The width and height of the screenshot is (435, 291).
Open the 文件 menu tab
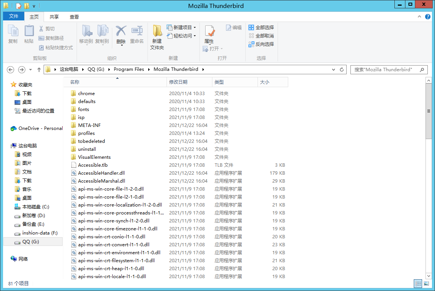click(14, 16)
